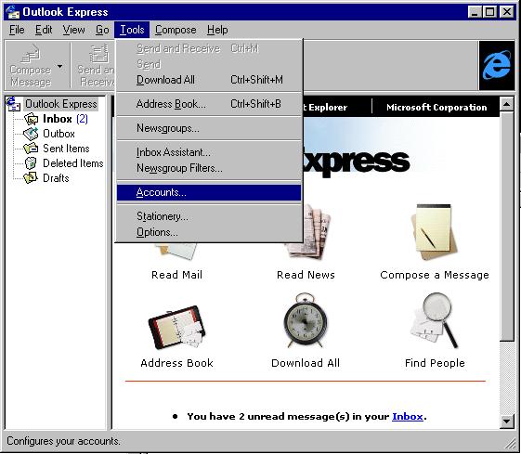Click the scrollbar down arrow

coord(507,422)
